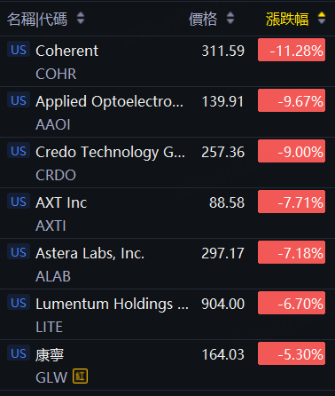Screen dimensions: 335x396
Task: Click the US market badge beside AXT Inc
Action: 19,201
